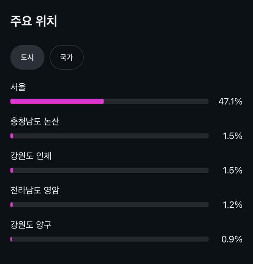
Task: Click the 0.9% value for 강원도 양구
Action: (x=232, y=239)
